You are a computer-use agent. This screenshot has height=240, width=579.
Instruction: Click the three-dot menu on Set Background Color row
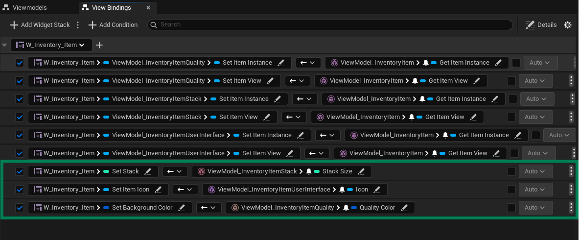(x=571, y=208)
